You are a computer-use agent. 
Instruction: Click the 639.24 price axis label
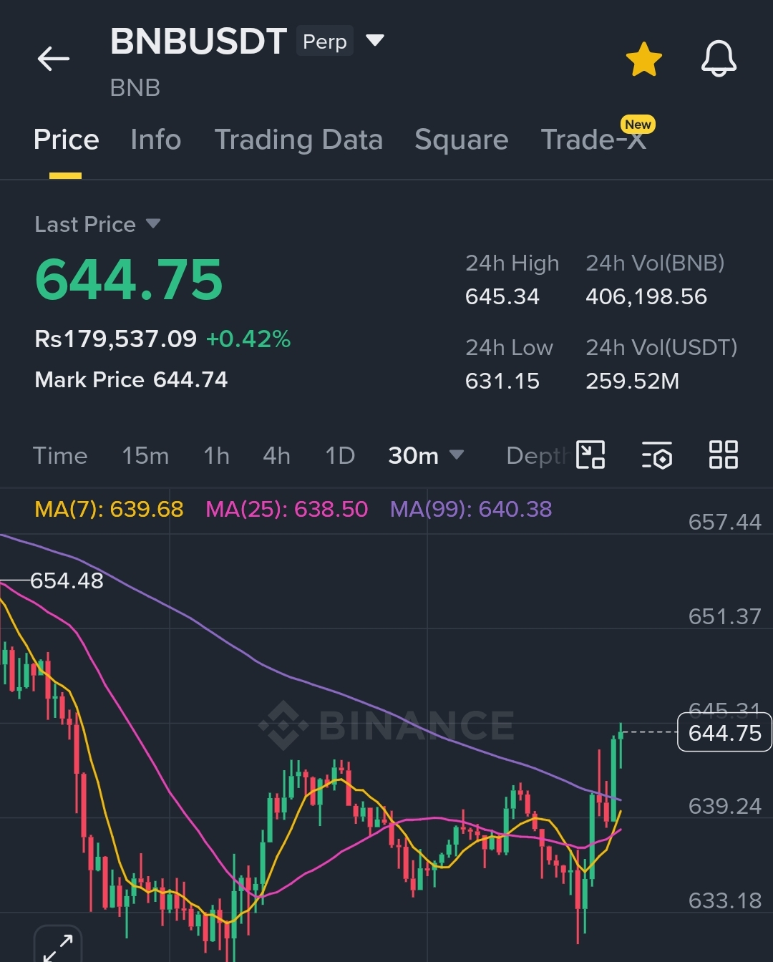(724, 806)
